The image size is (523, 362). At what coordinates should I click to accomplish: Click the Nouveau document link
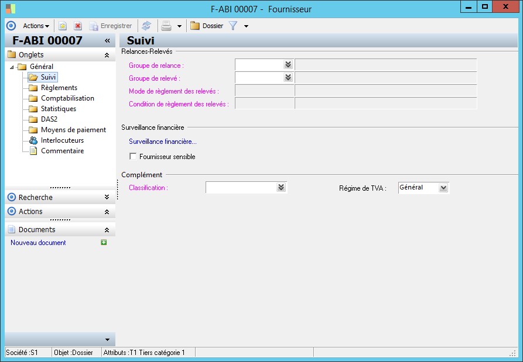[38, 243]
